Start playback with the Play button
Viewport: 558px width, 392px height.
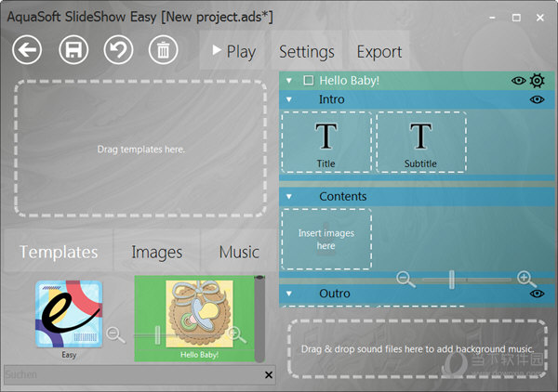[x=233, y=51]
